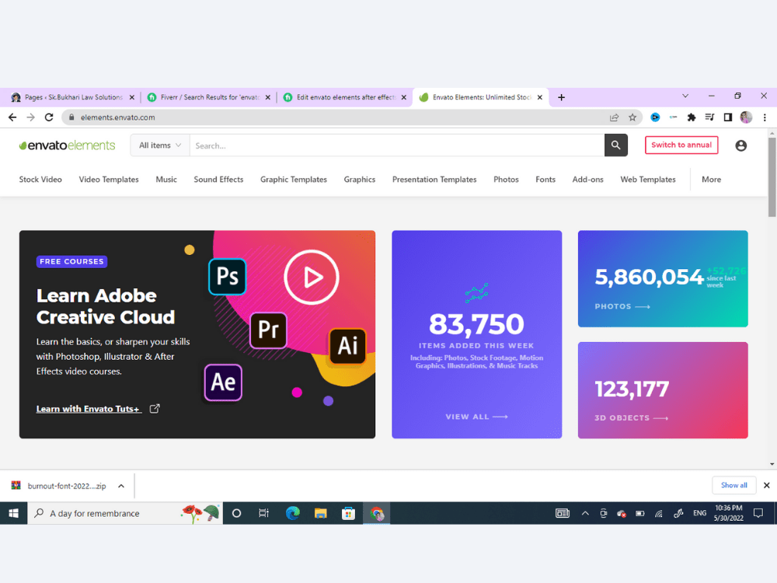
Task: Click the Chrome profile avatar
Action: point(746,117)
